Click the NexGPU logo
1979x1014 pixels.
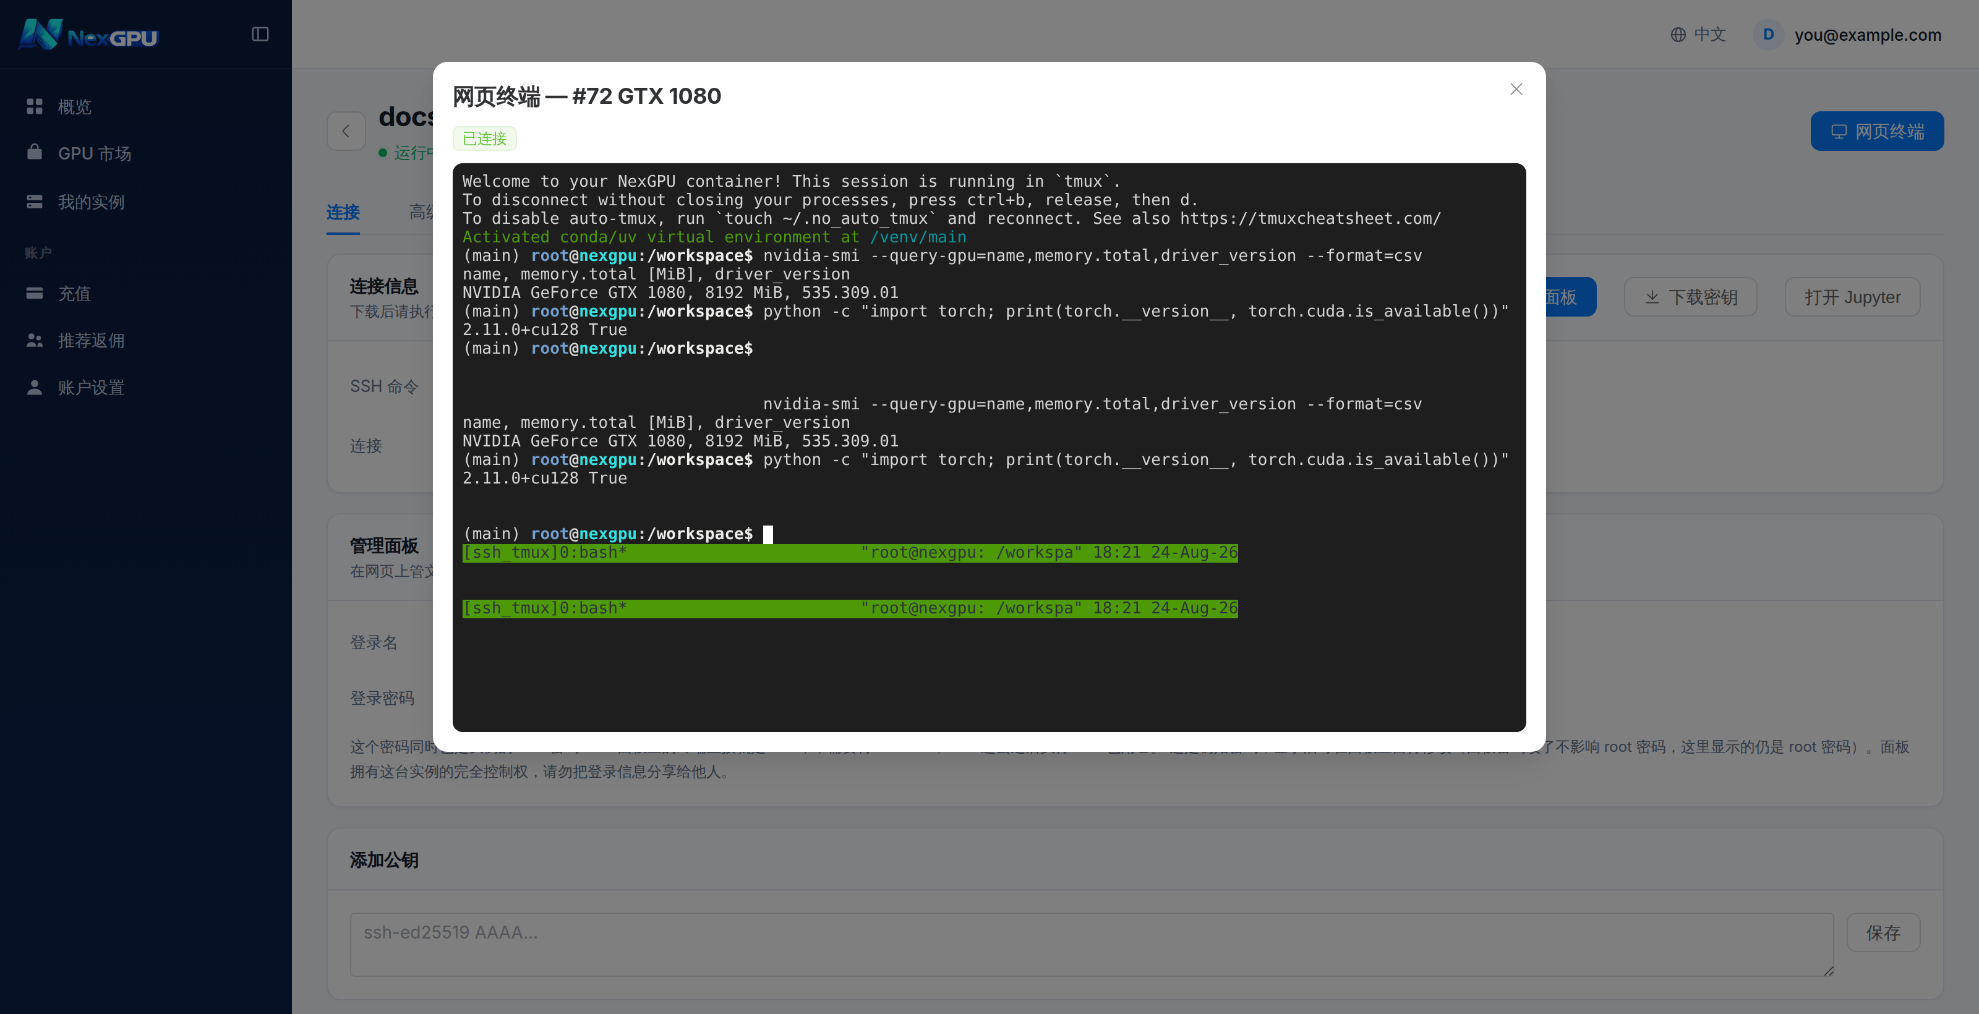(x=88, y=35)
